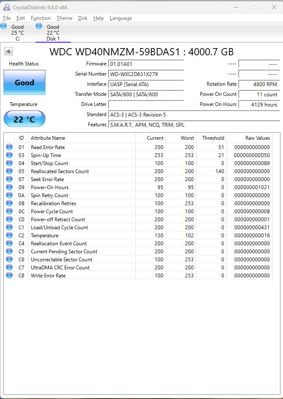Select the Disk 1 tab
The height and width of the screenshot is (399, 283).
53,33
